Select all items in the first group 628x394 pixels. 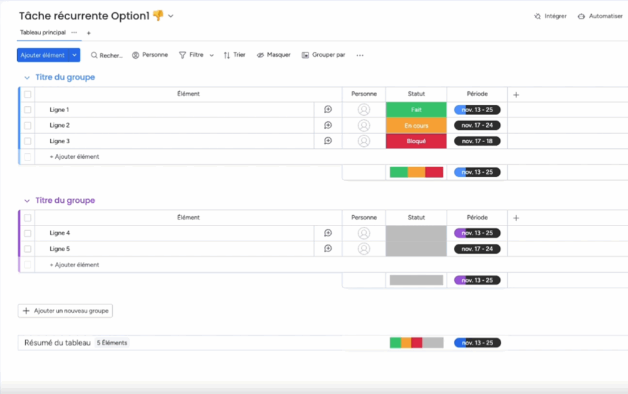(28, 94)
